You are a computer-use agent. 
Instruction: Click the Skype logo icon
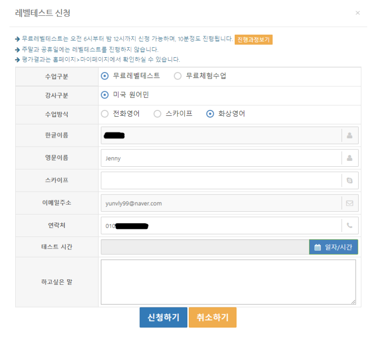tap(350, 181)
